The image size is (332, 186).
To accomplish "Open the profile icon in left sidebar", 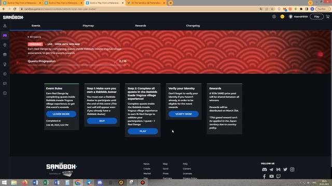I will [x=5, y=26].
